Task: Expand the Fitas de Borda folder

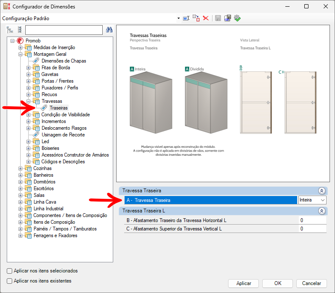Action: [28, 68]
